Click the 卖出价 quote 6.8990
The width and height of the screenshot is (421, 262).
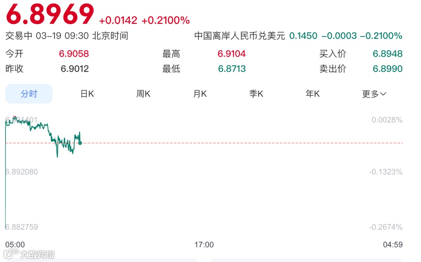(387, 69)
